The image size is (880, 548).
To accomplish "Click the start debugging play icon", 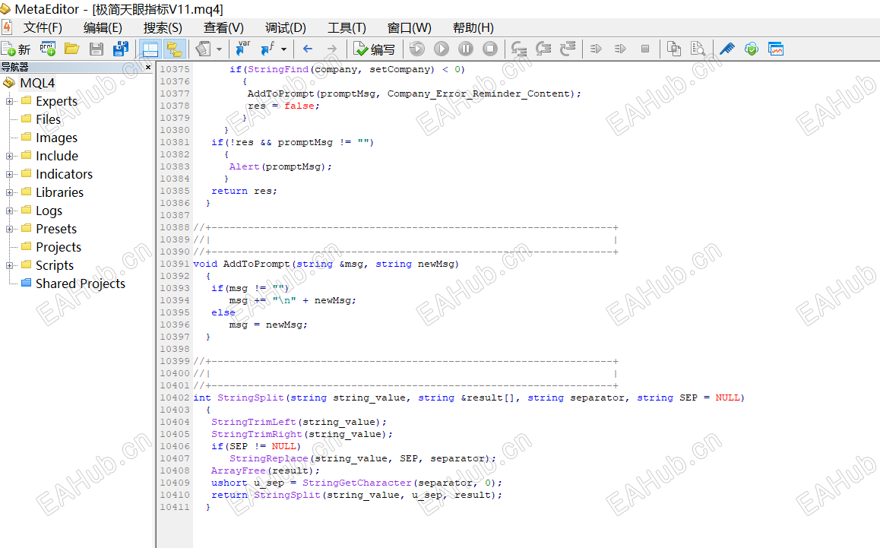I will point(442,49).
